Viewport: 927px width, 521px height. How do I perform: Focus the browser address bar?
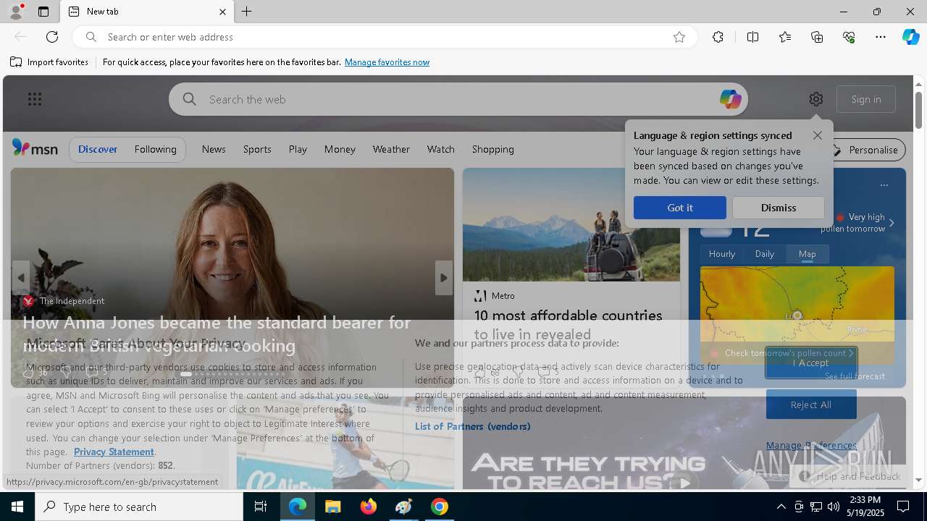(x=384, y=37)
